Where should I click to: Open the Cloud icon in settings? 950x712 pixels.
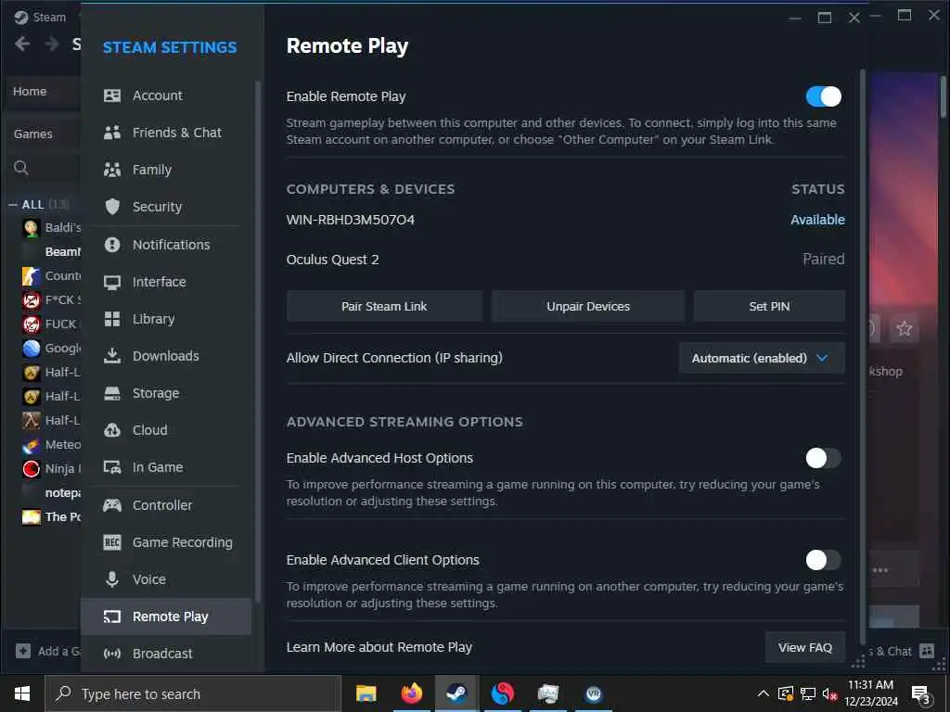click(112, 430)
